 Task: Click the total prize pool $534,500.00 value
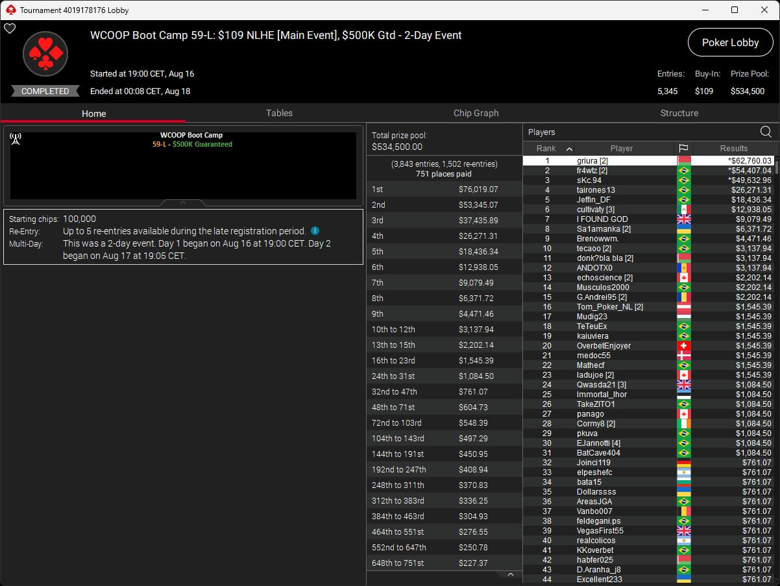pos(397,147)
